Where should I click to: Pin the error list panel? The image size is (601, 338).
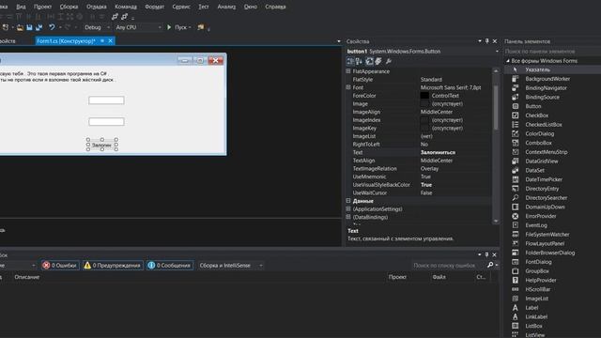coord(486,254)
